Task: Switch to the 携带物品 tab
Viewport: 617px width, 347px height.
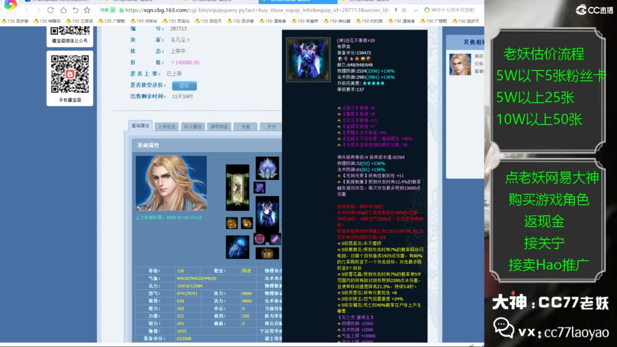Action: pyautogui.click(x=219, y=127)
